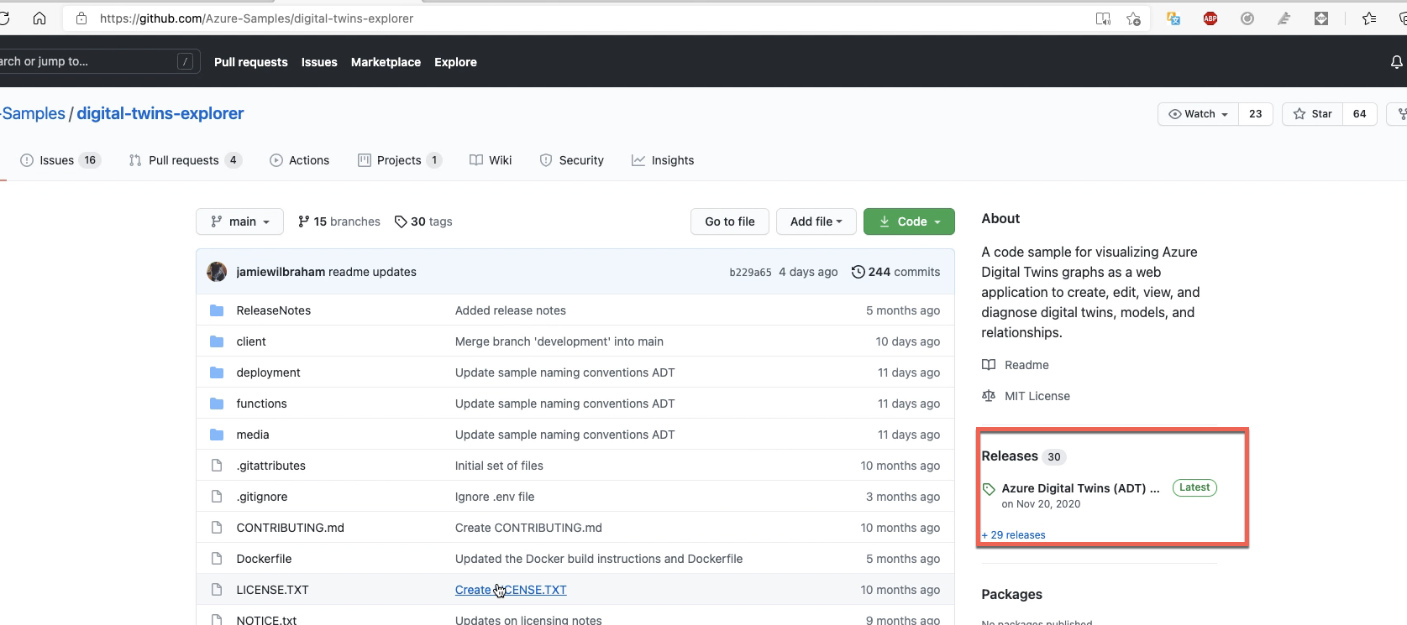Viewport: 1407px width, 625px height.
Task: Click the MIT License scales icon
Action: pos(989,396)
